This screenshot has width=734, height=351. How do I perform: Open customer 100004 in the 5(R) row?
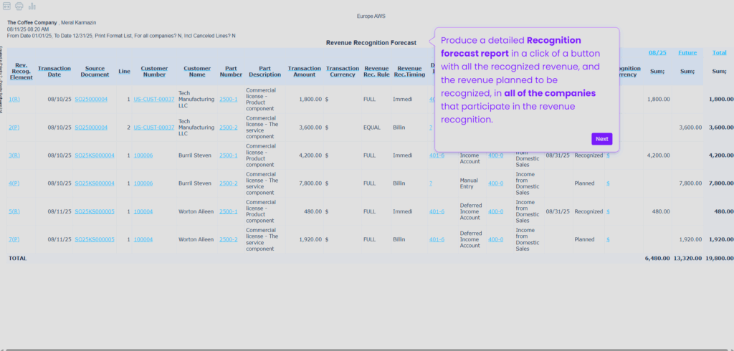143,211
